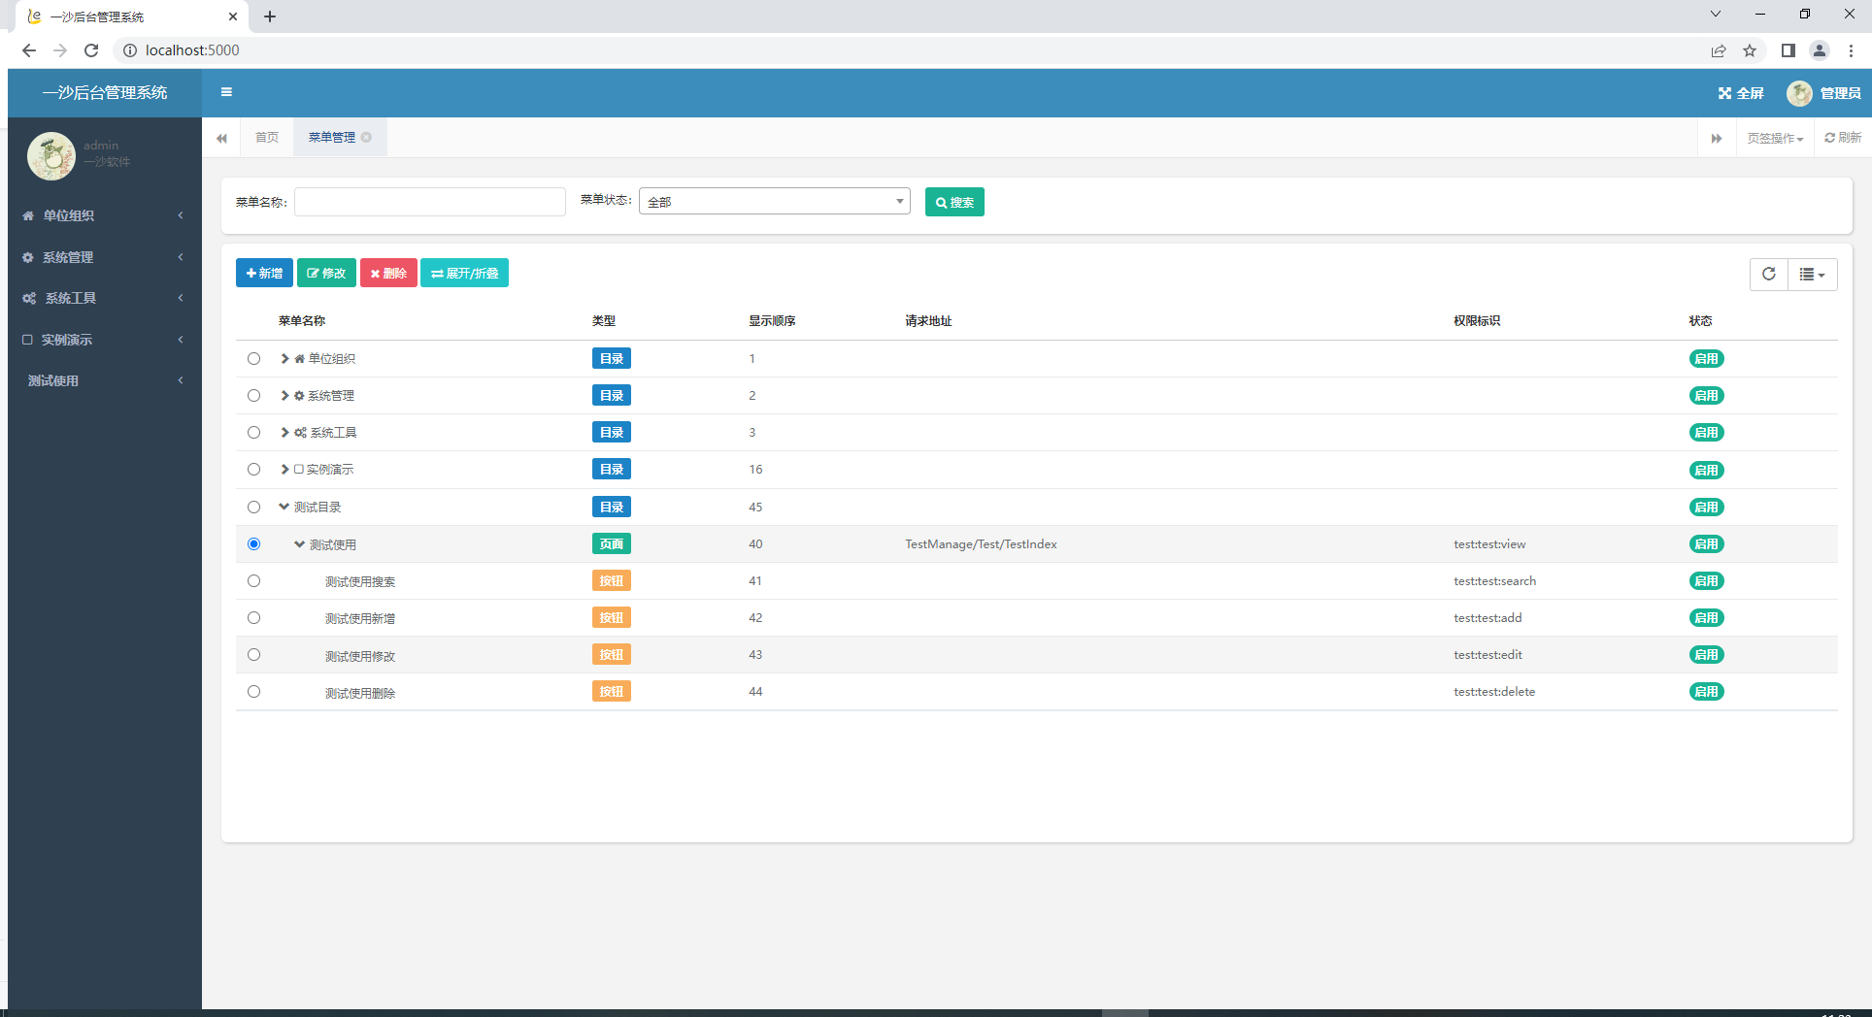Select the radio button for 测试使用删除 row

(253, 691)
